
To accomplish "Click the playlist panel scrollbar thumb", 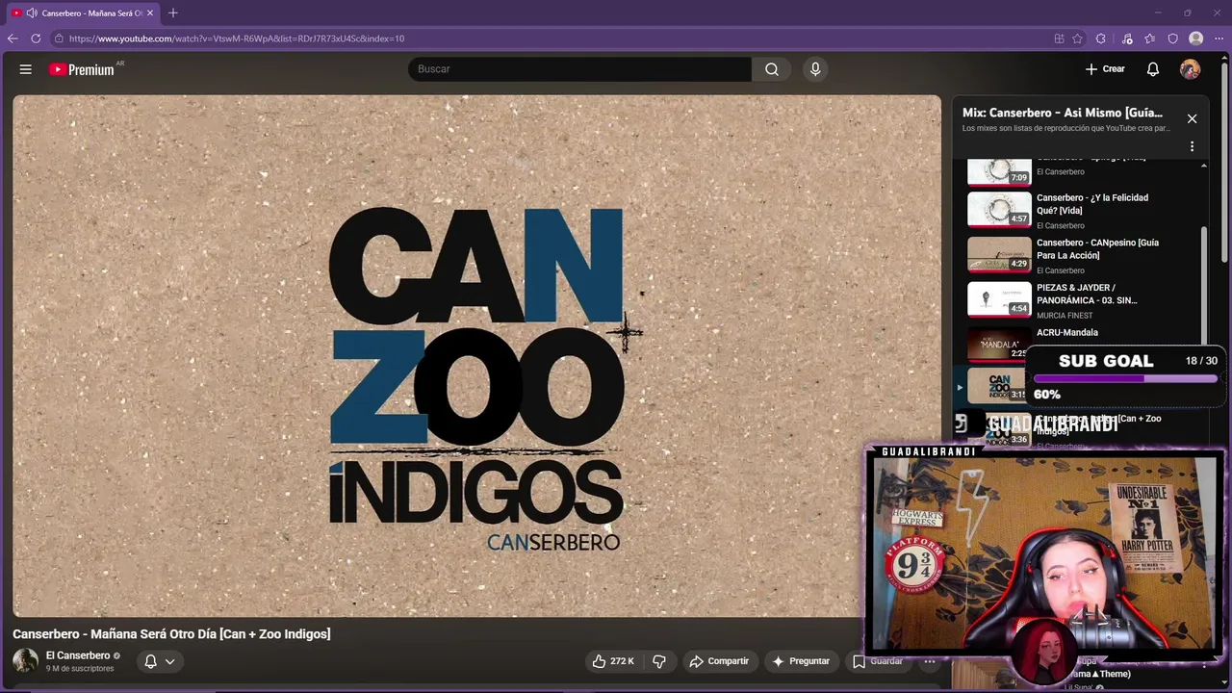I will (x=1204, y=284).
